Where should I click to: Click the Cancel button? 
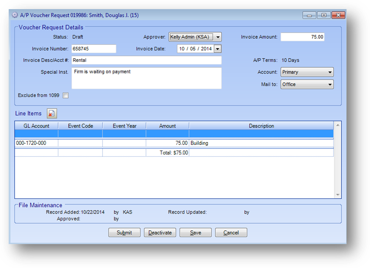click(x=231, y=233)
